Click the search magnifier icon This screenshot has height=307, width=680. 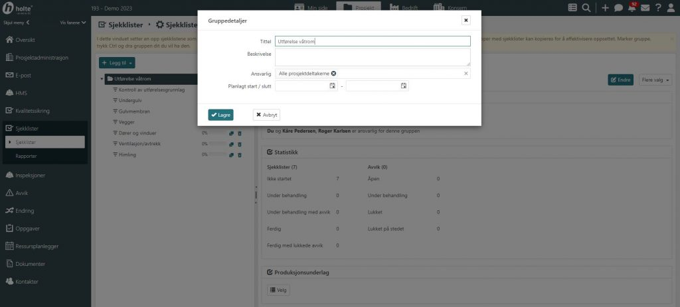586,8
